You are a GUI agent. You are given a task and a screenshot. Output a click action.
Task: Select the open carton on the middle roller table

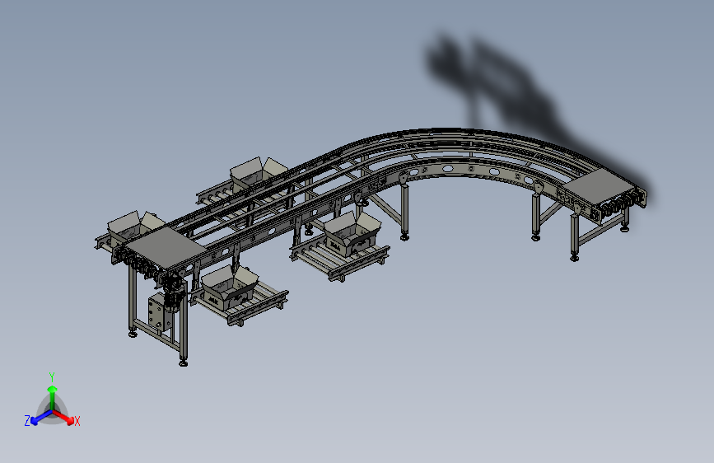(x=352, y=233)
